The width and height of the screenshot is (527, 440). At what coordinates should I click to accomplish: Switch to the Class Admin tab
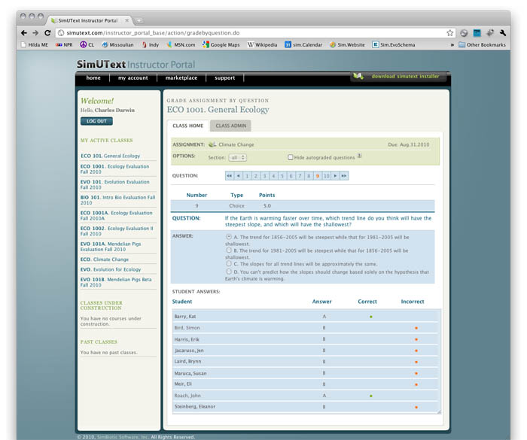pyautogui.click(x=230, y=126)
